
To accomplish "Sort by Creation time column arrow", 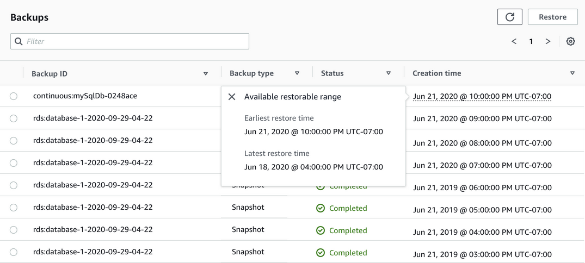I will point(572,73).
